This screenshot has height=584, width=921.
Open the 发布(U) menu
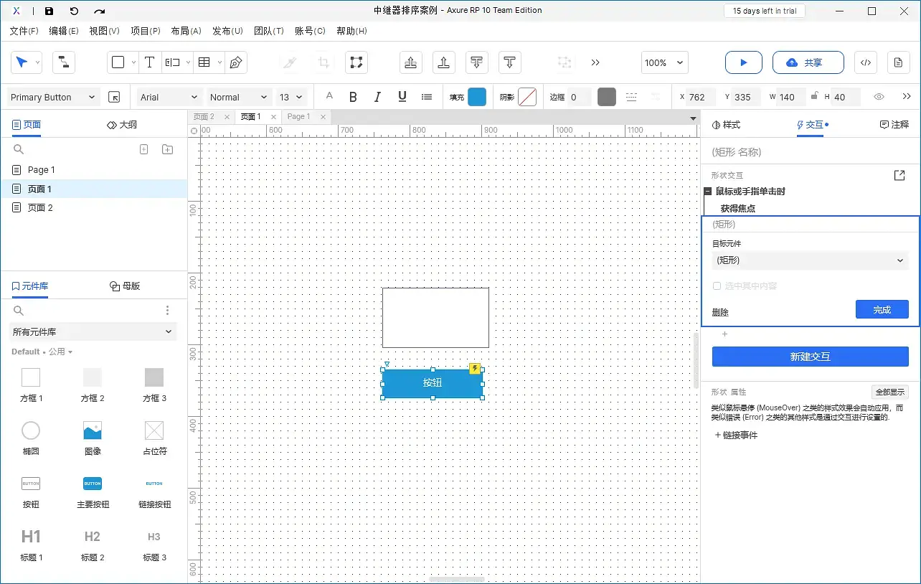(x=227, y=31)
